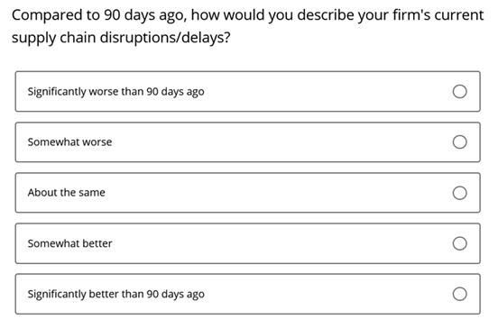
Task: Click the word 'better' in the 'Somewhat better' option
Action: [x=97, y=243]
